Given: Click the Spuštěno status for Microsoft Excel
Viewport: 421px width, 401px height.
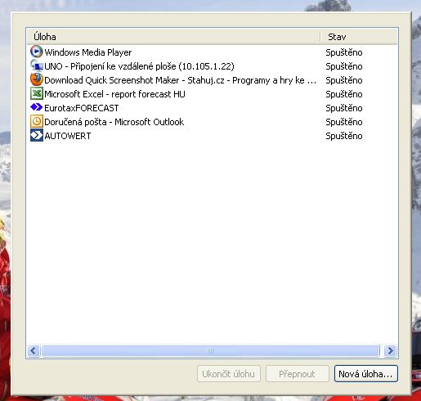Looking at the screenshot, I should 344,94.
